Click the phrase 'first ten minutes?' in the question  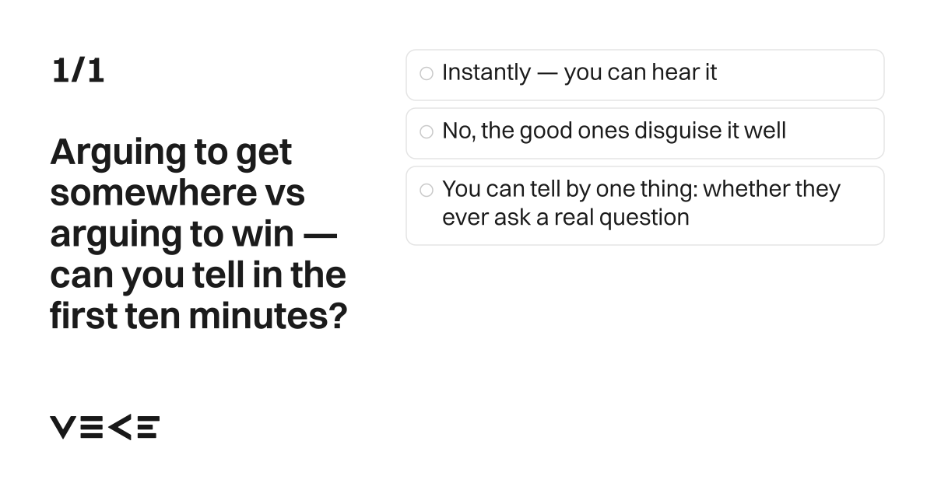tap(198, 317)
